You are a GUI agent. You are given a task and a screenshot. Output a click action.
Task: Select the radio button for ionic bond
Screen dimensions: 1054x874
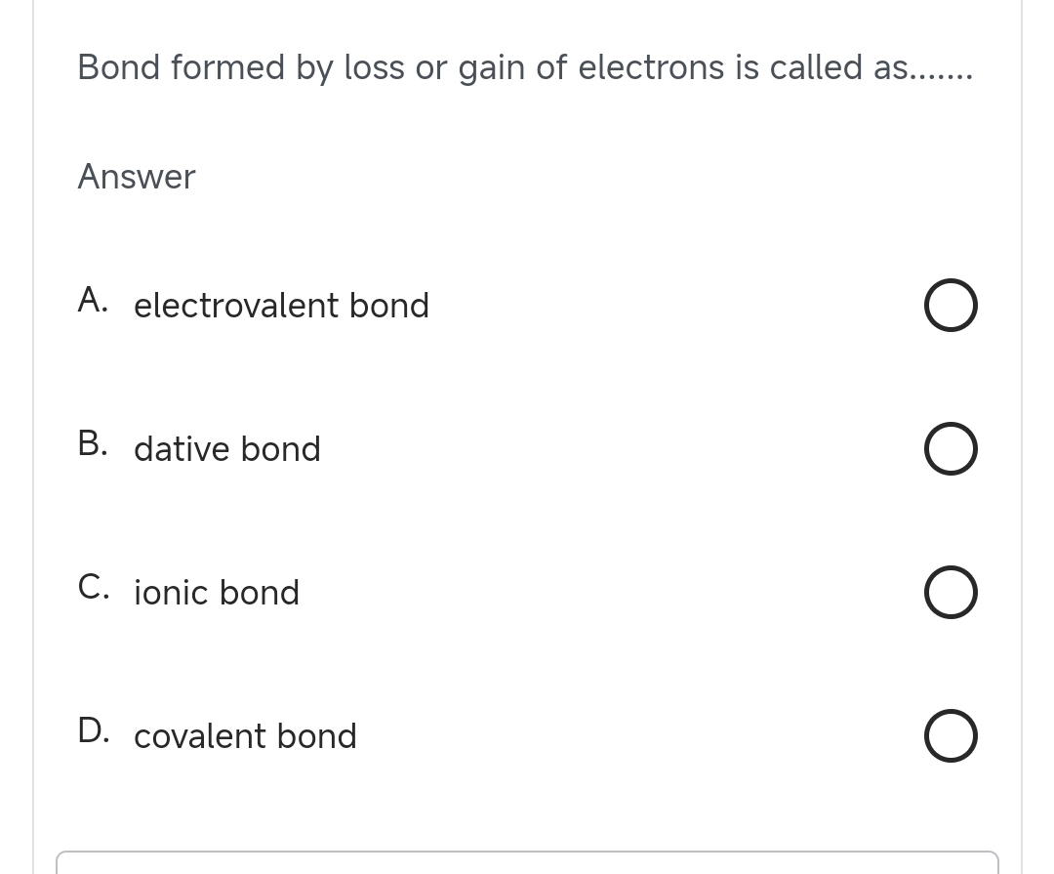951,592
